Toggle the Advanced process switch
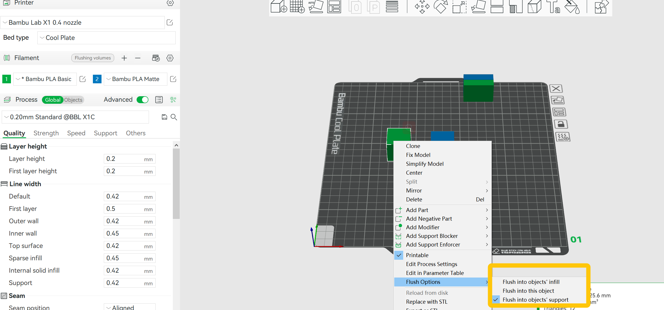This screenshot has height=310, width=664. (x=142, y=99)
